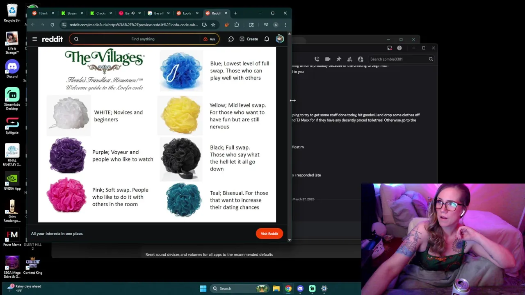Open Reddit notifications bell
Viewport: 525px width, 295px height.
pos(267,39)
